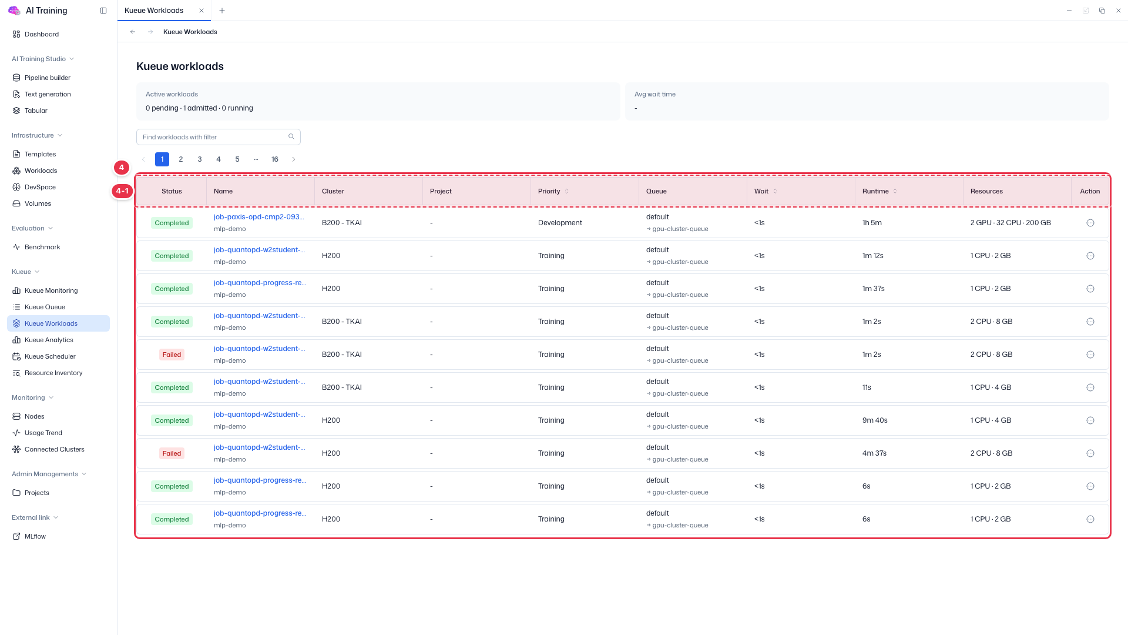Open Kueue Monitoring in the sidebar
Screen dimensions: 1128x635
pos(58,290)
